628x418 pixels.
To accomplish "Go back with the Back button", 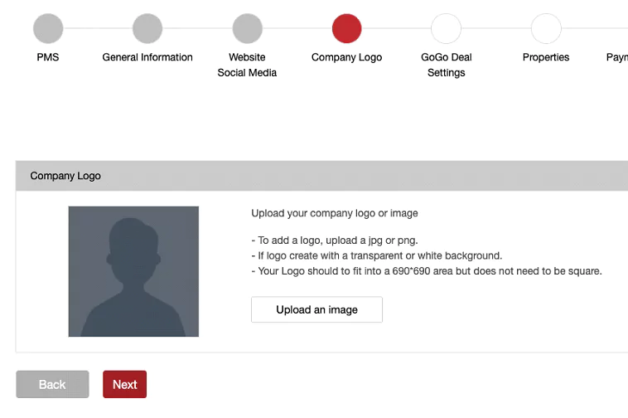I will pyautogui.click(x=52, y=384).
